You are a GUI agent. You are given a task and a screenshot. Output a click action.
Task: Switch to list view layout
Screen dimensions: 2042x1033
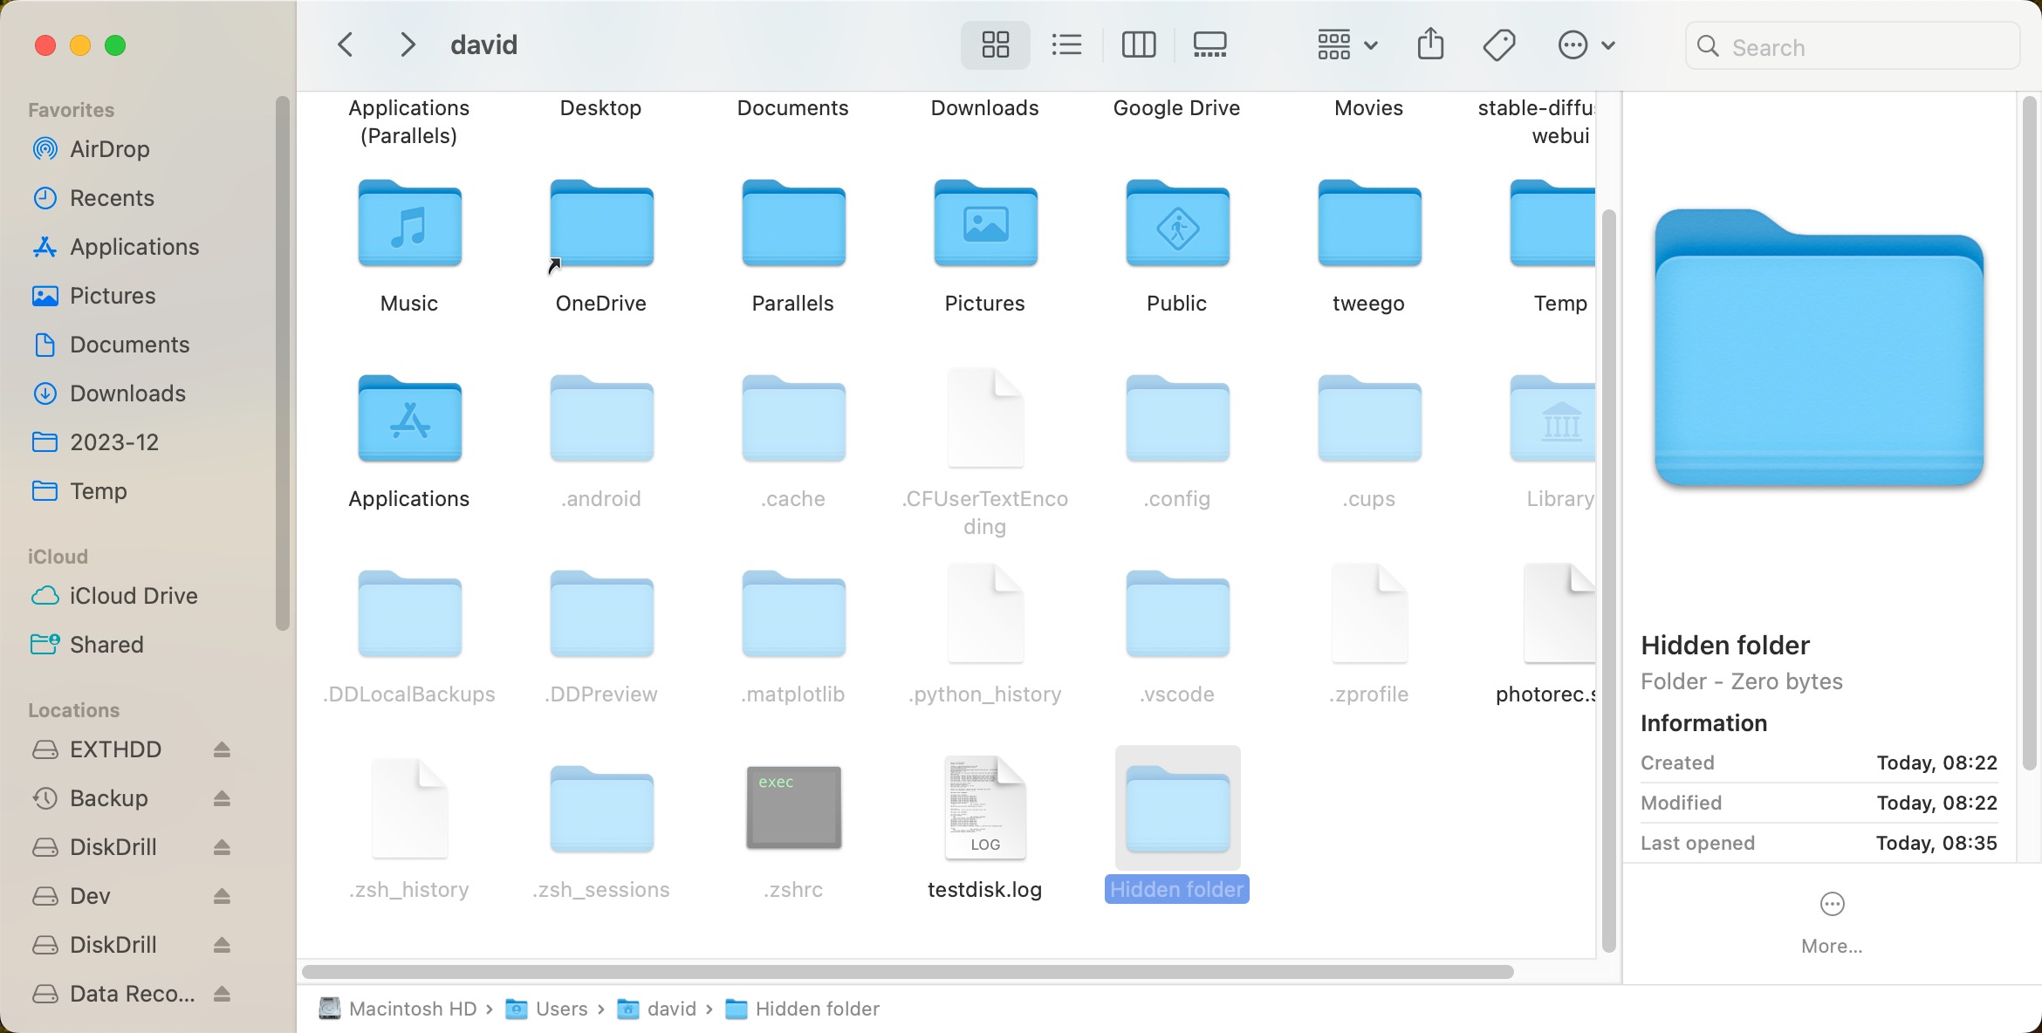1065,44
